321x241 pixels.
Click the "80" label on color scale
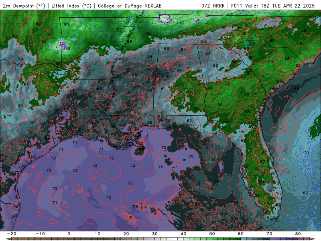(x=298, y=234)
